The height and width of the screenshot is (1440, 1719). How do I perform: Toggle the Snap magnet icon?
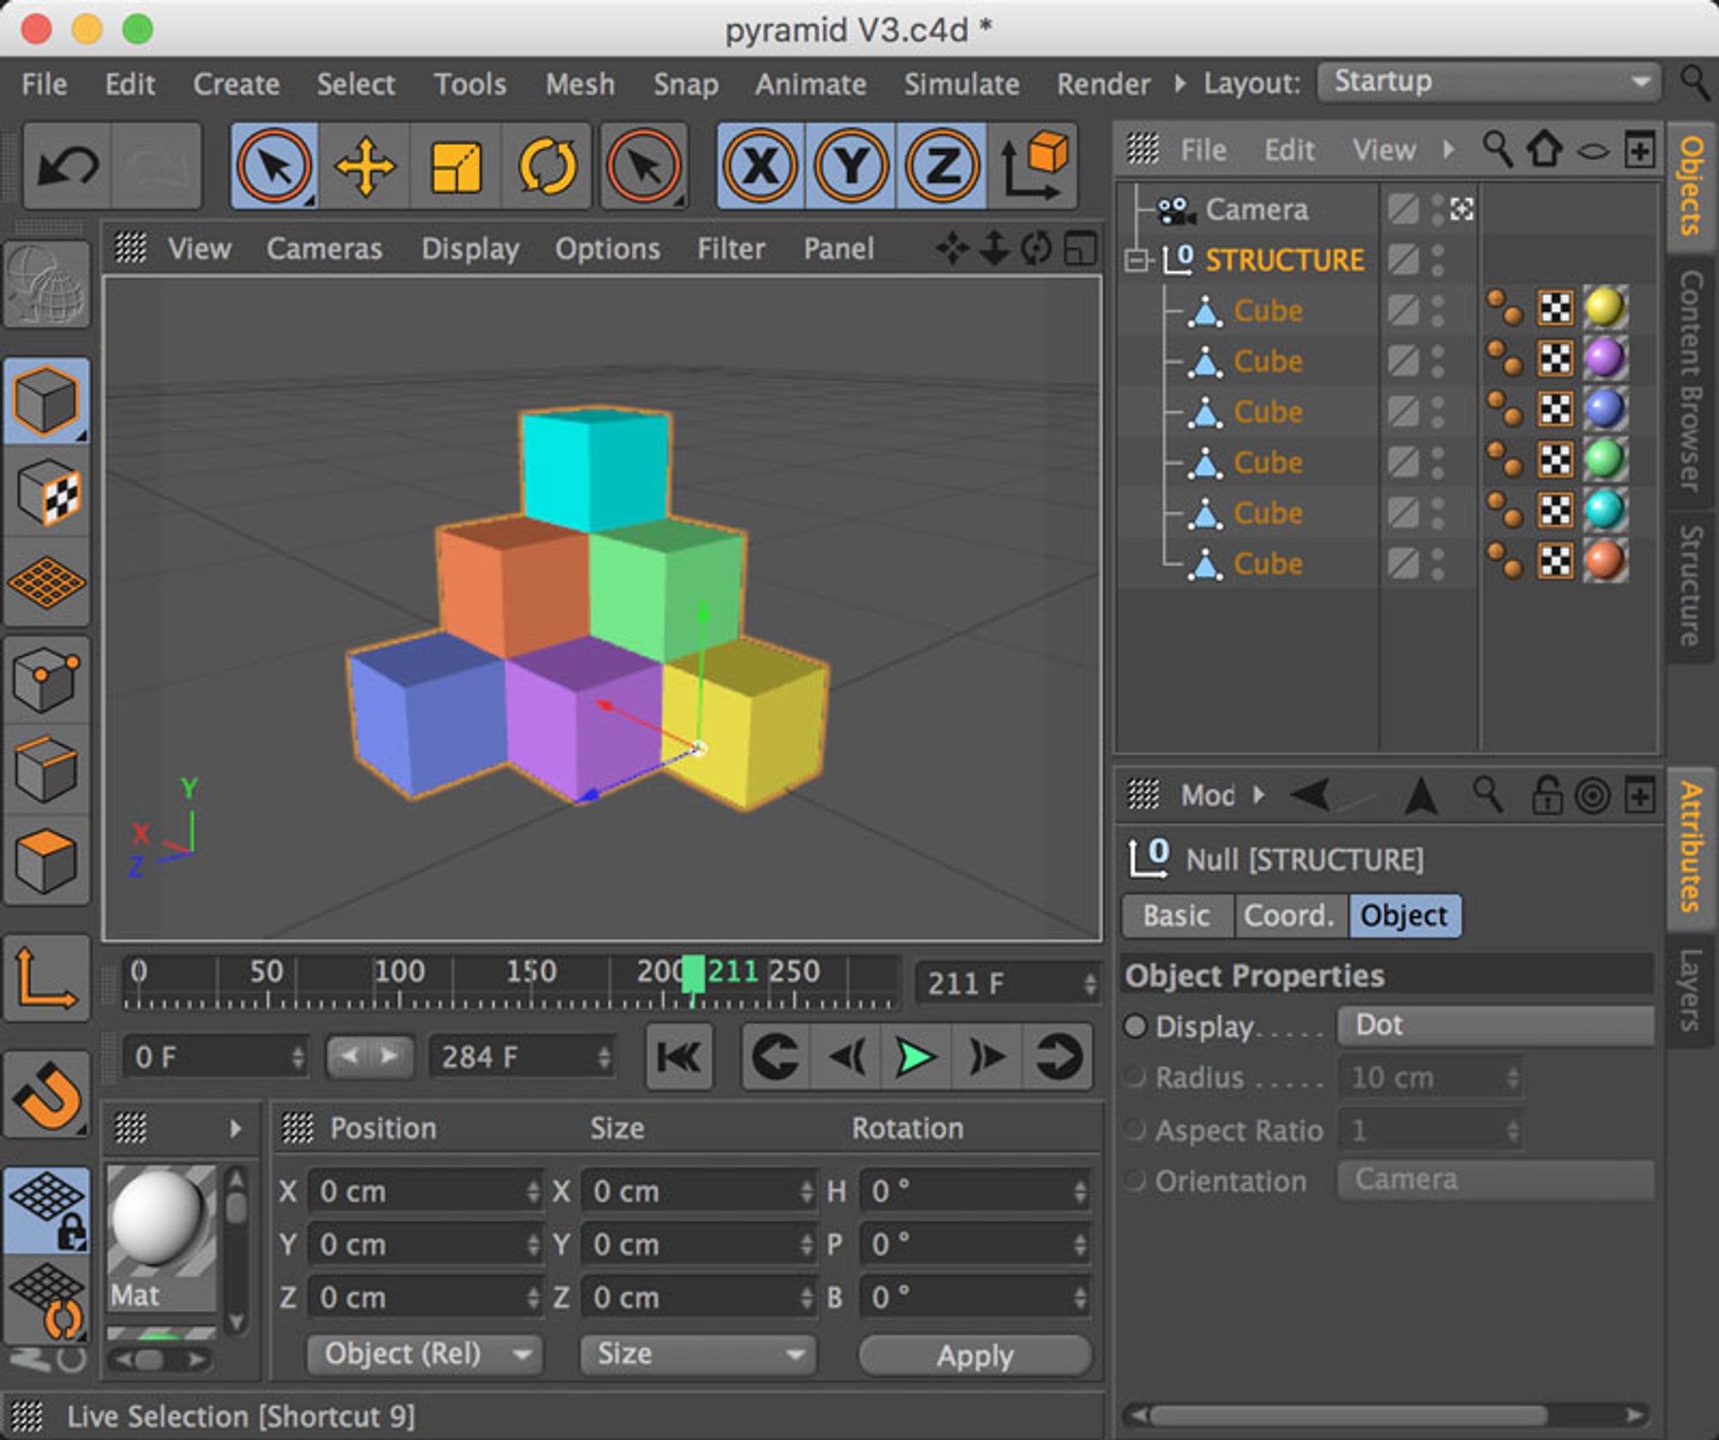47,1095
